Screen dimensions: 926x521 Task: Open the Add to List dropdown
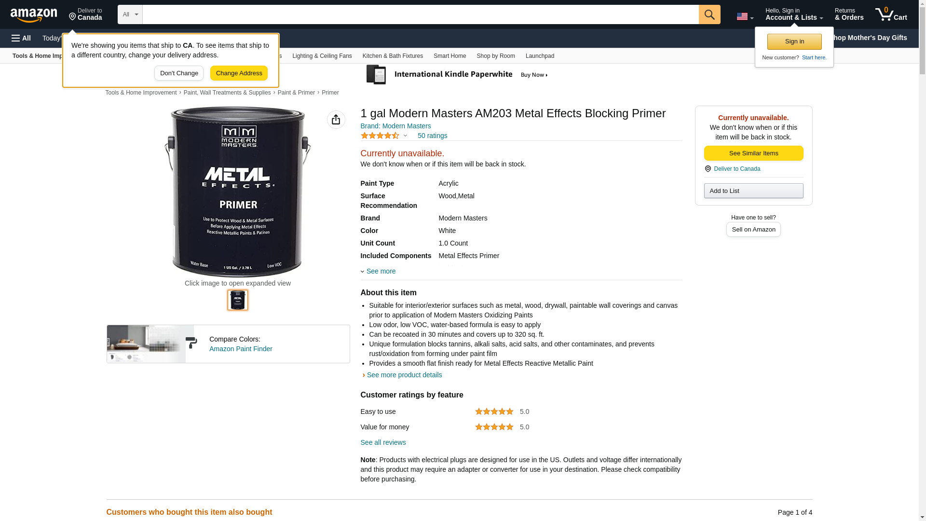pyautogui.click(x=753, y=191)
